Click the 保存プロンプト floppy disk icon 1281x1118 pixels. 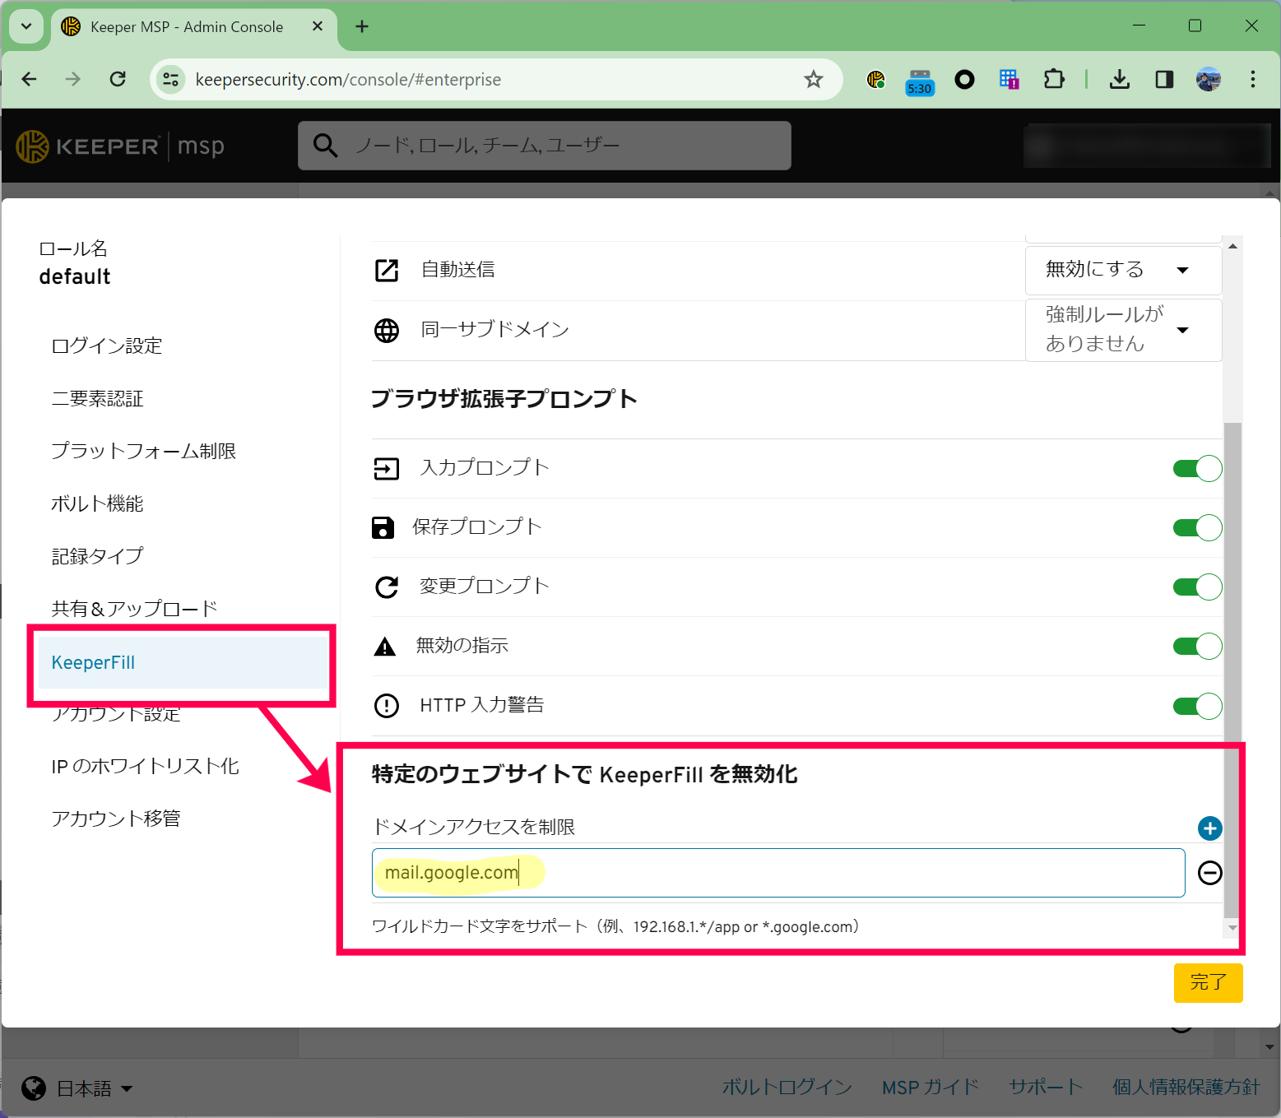click(383, 527)
